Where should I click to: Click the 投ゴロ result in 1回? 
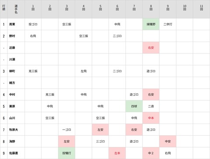click(x=33, y=24)
